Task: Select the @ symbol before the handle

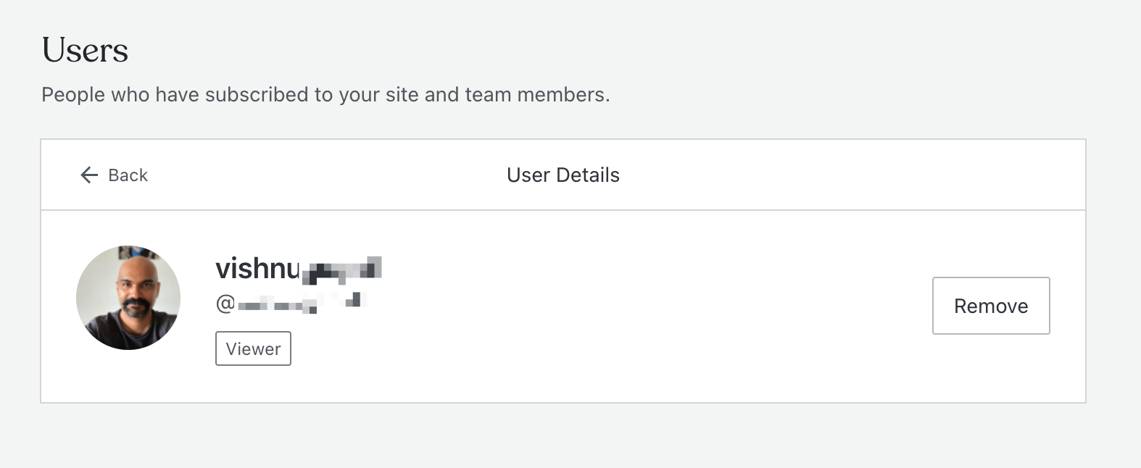Action: click(x=225, y=304)
